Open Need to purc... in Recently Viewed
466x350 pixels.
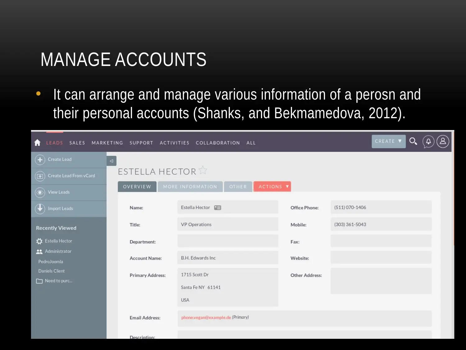[x=58, y=281]
